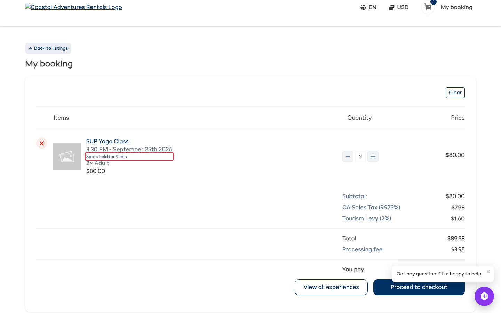
Task: Clear the booking cart
Action: [455, 93]
